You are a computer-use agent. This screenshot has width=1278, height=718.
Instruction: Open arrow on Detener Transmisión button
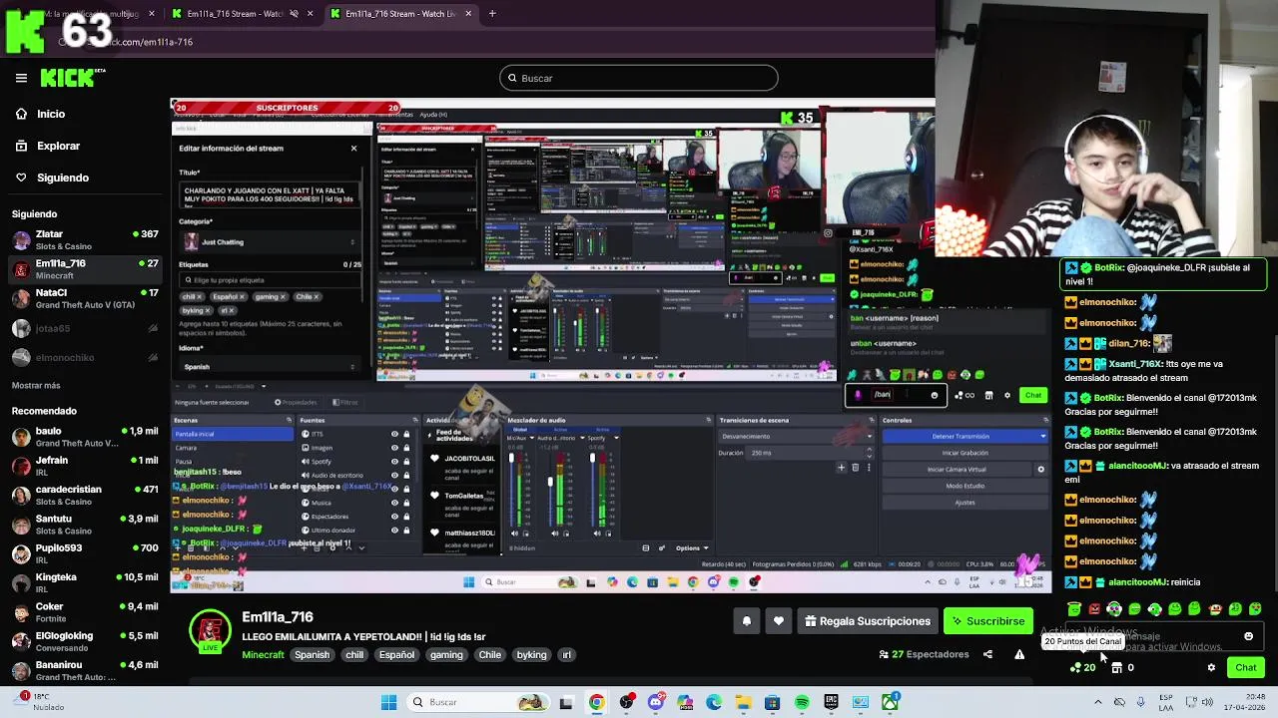click(x=1043, y=437)
